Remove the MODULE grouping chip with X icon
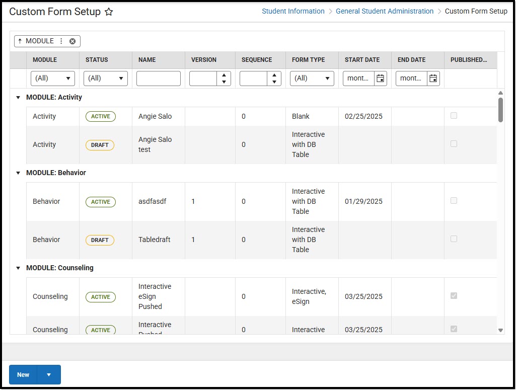Viewport: 517px width, 391px height. click(72, 41)
